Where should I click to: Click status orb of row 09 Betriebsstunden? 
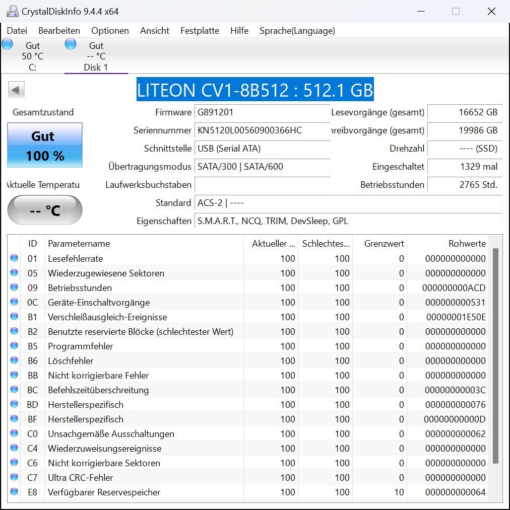click(14, 287)
